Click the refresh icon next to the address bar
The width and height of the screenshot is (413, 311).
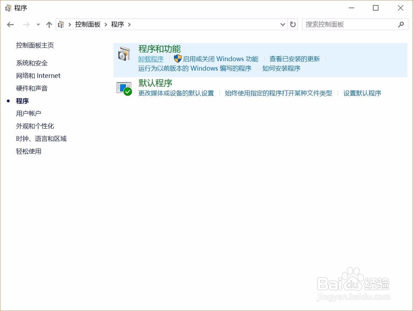coord(293,24)
